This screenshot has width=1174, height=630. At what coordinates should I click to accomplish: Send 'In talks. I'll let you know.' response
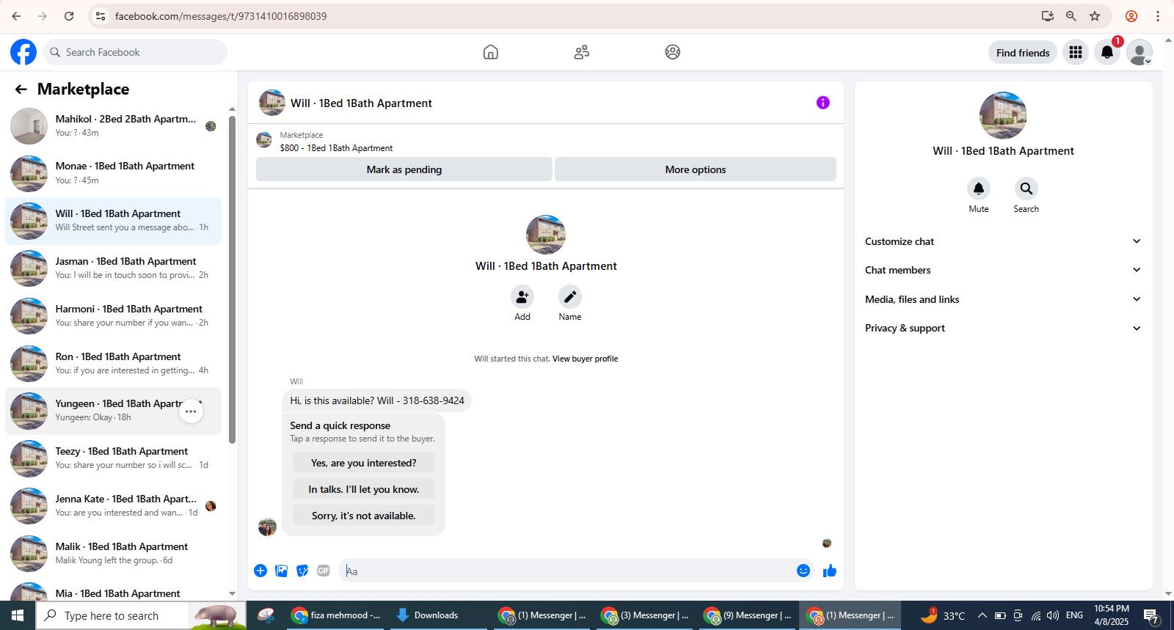tap(364, 489)
